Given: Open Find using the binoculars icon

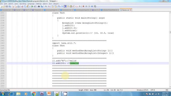Looking at the screenshot, I should click(39, 6).
